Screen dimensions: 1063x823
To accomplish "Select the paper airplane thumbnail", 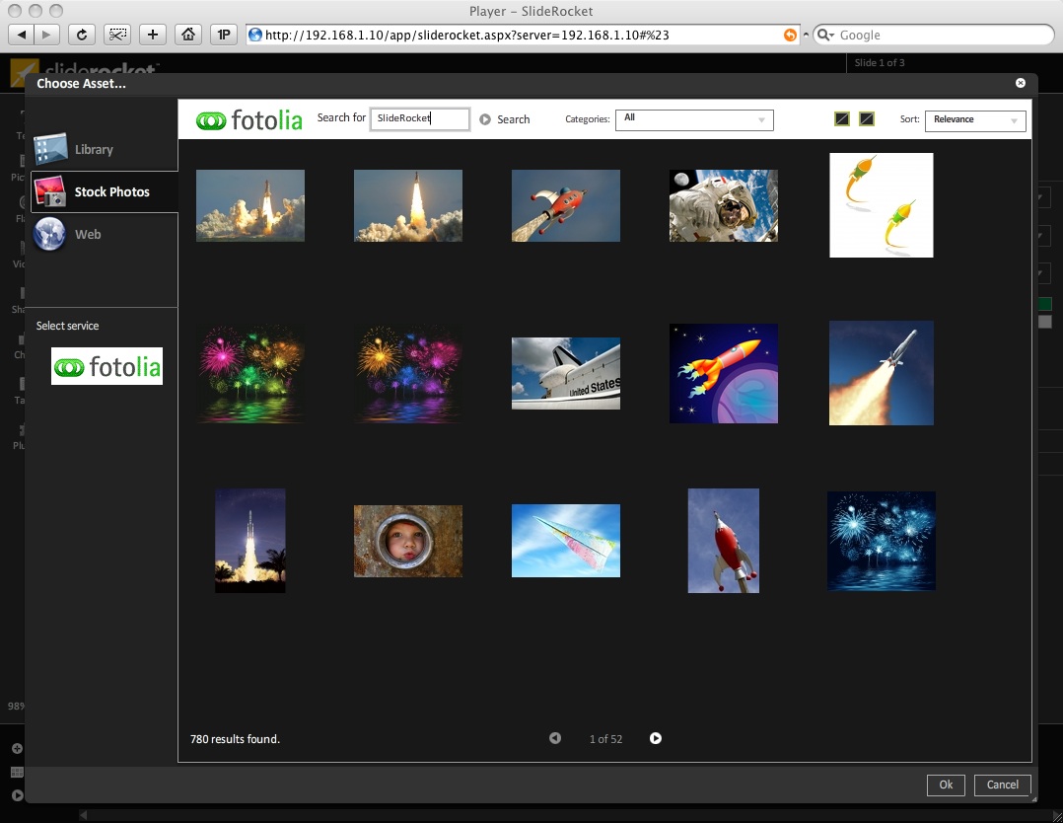I will 566,541.
